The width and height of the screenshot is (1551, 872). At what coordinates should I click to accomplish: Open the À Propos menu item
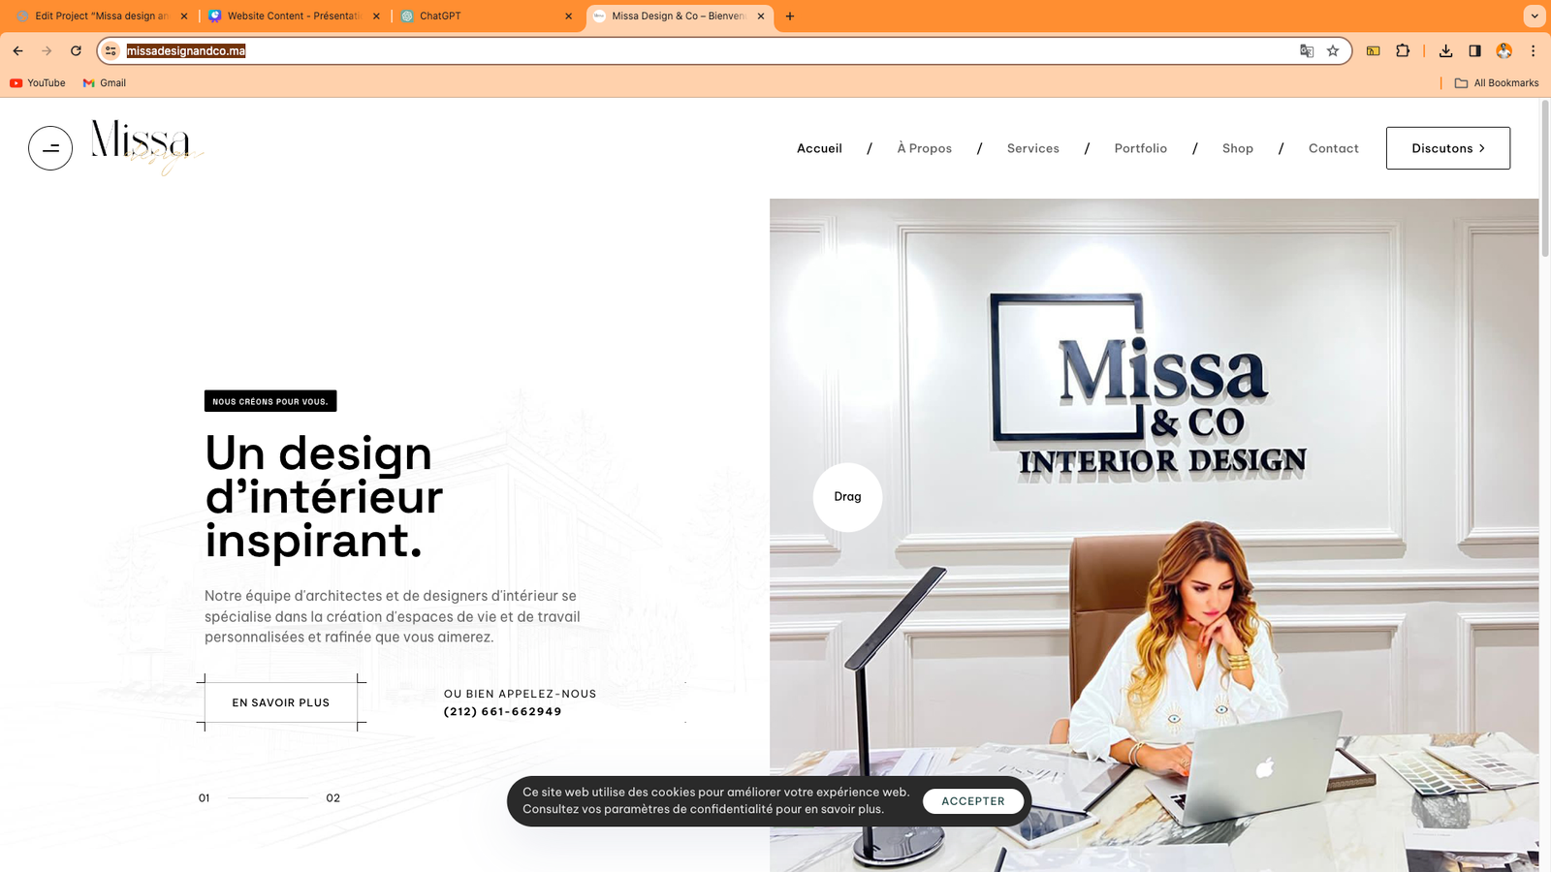point(924,148)
